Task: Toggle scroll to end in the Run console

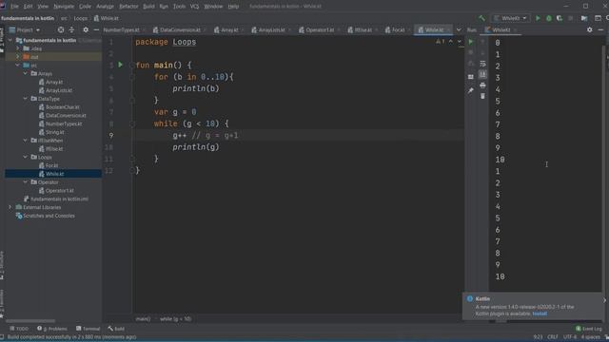Action: [x=482, y=74]
